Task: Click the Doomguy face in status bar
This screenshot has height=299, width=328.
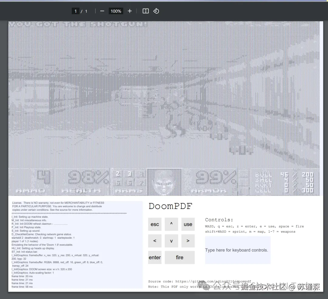Action: [x=164, y=182]
